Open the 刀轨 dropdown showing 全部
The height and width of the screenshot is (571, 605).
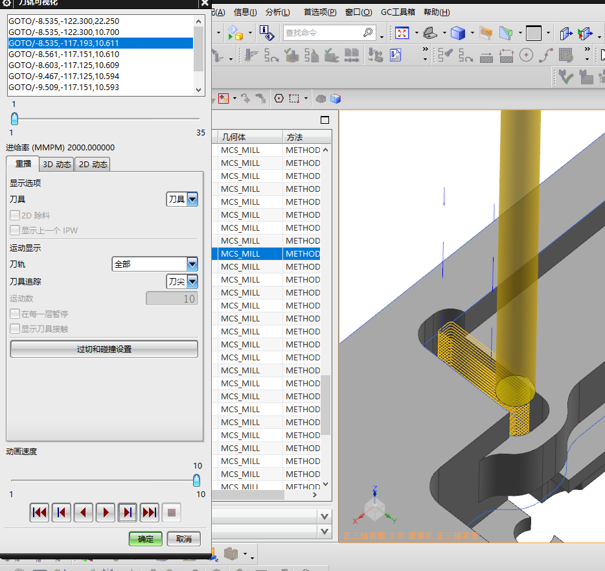pos(192,264)
